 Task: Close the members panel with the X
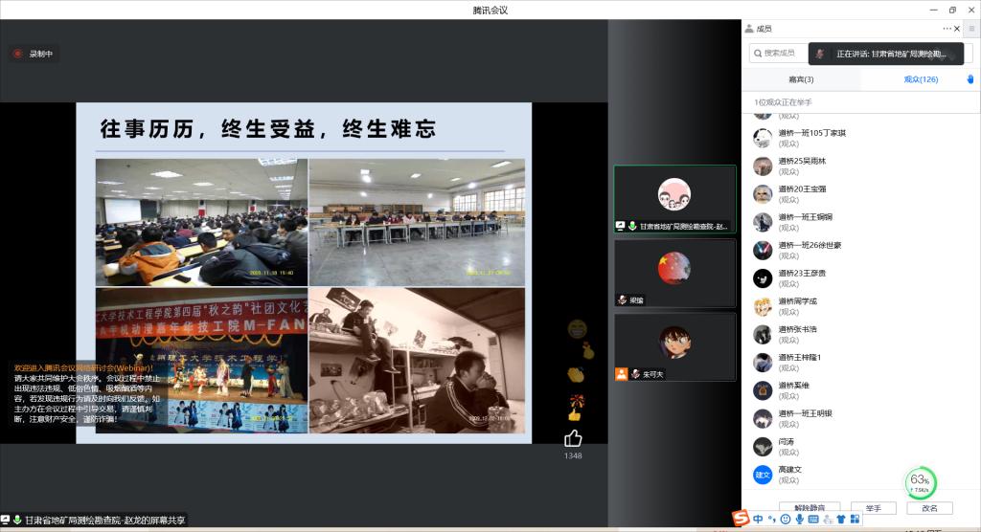coord(957,29)
